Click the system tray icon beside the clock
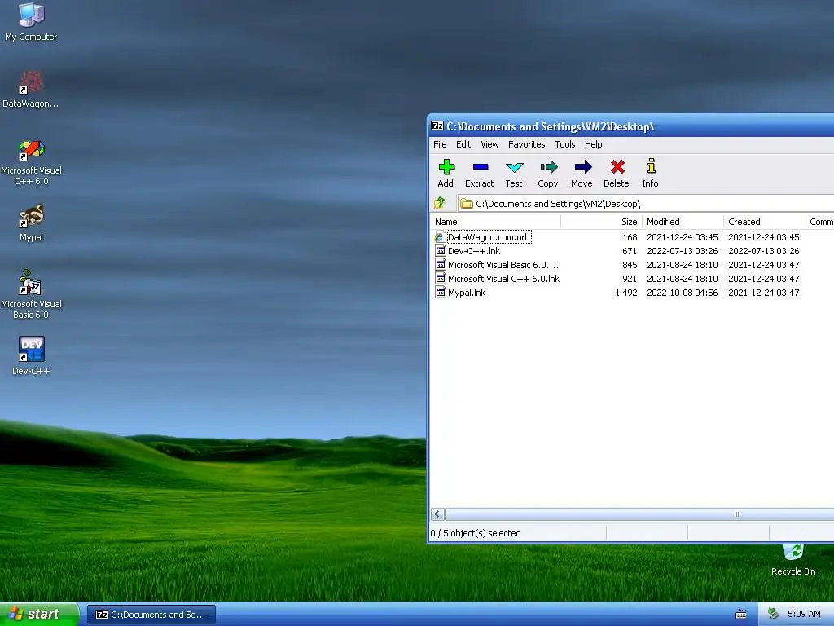Screen dimensions: 834x626 (x=774, y=614)
